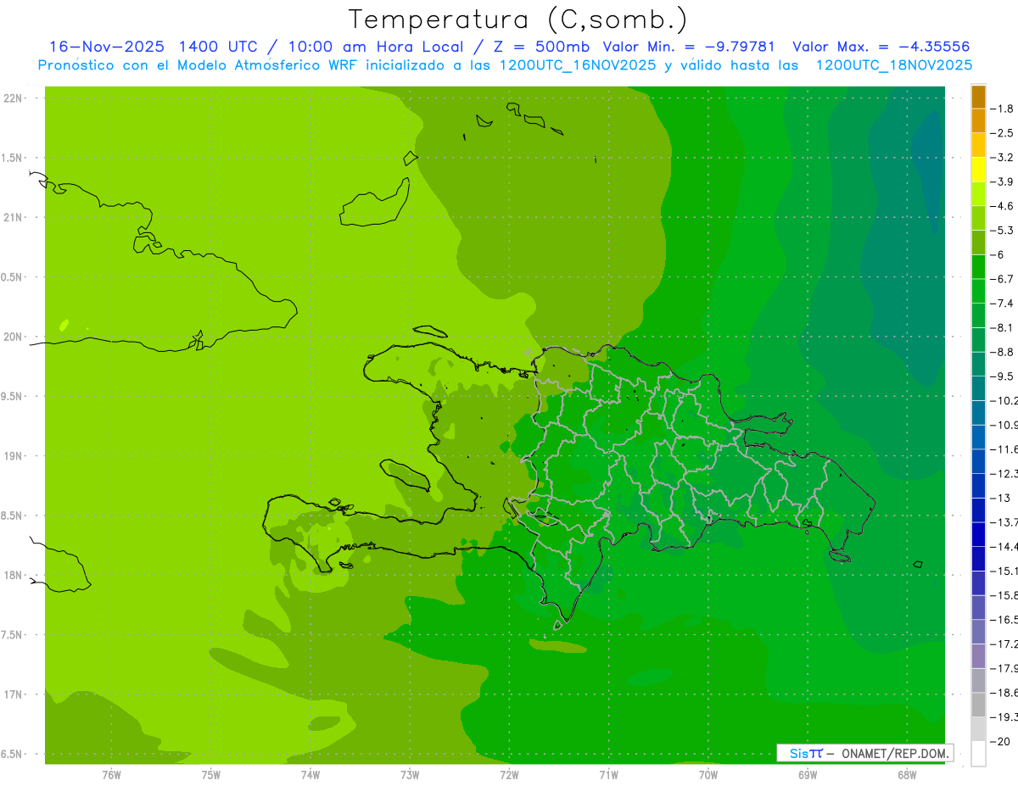Click the '-15.1' colorbar value
This screenshot has height=786, width=1018.
click(1004, 571)
